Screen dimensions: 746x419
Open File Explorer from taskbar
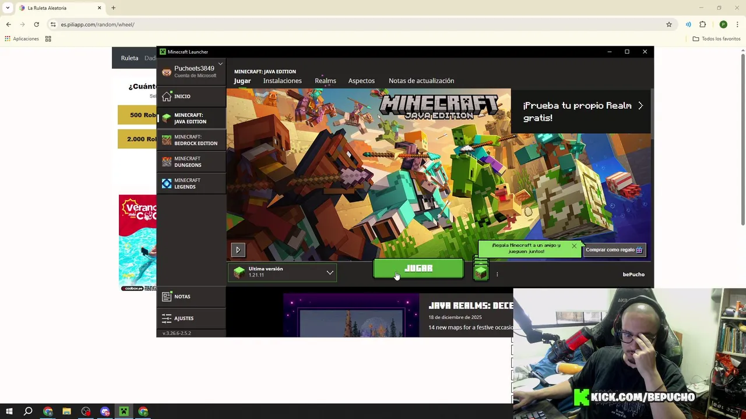(x=66, y=411)
